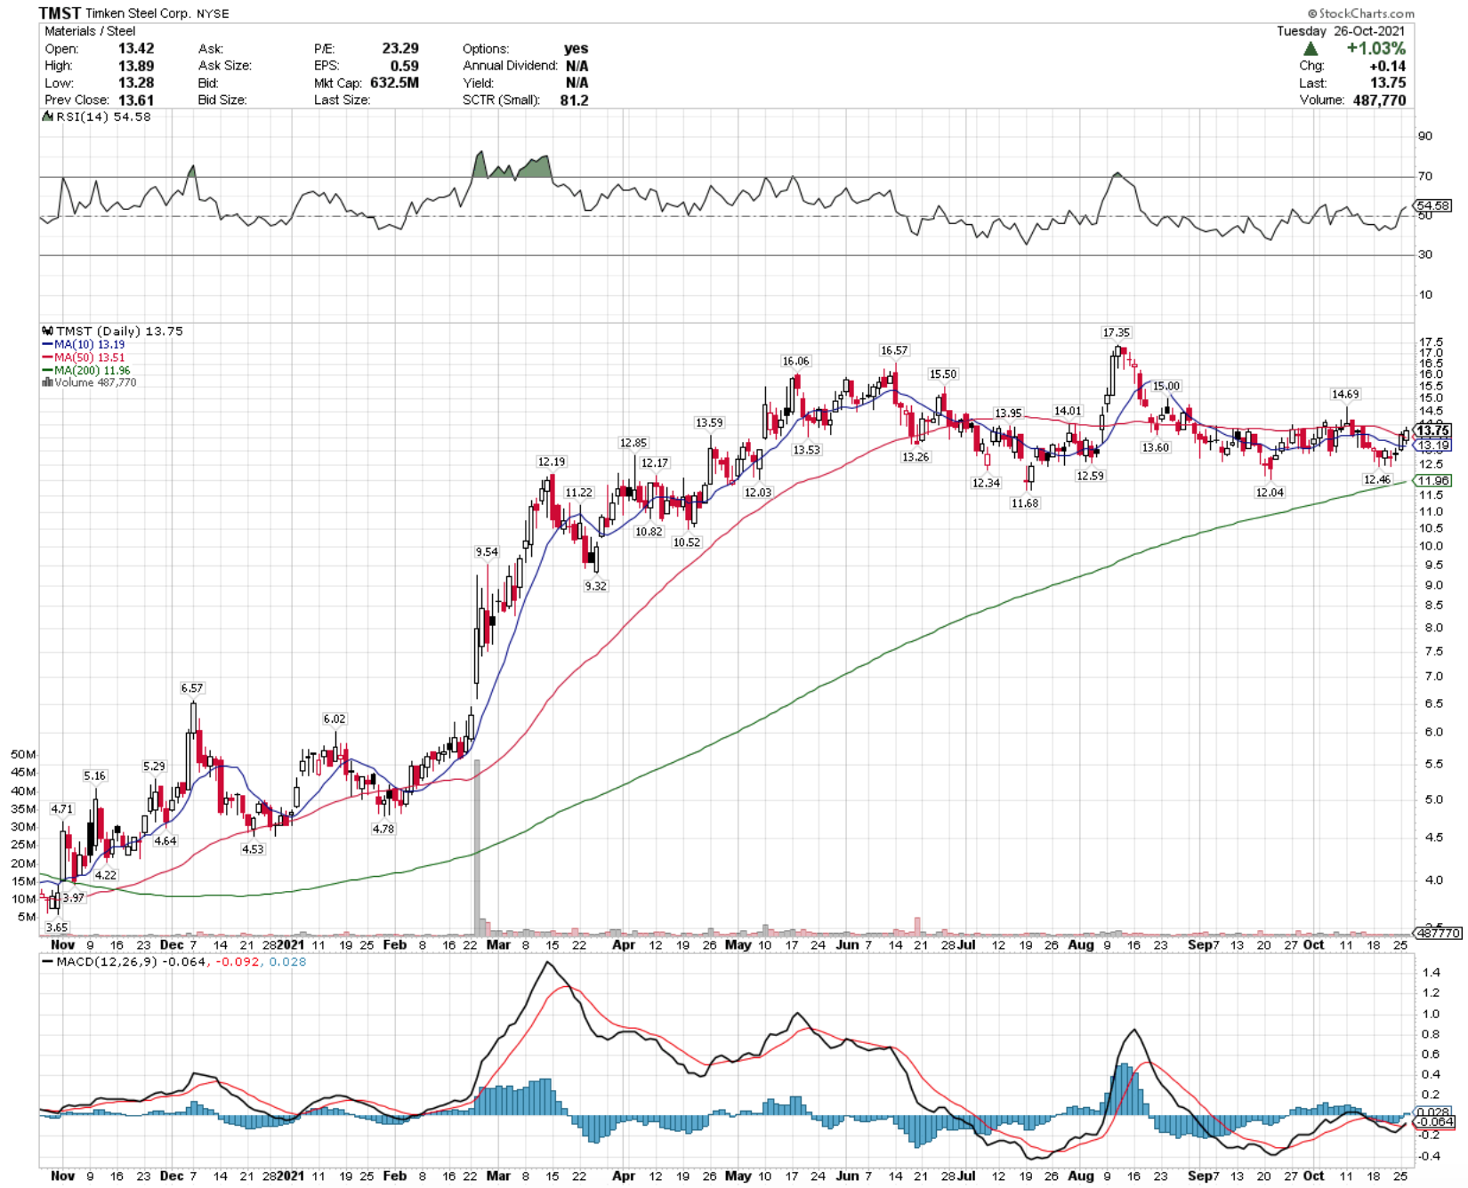Click the Prev Close 13.61 value

pyautogui.click(x=136, y=100)
